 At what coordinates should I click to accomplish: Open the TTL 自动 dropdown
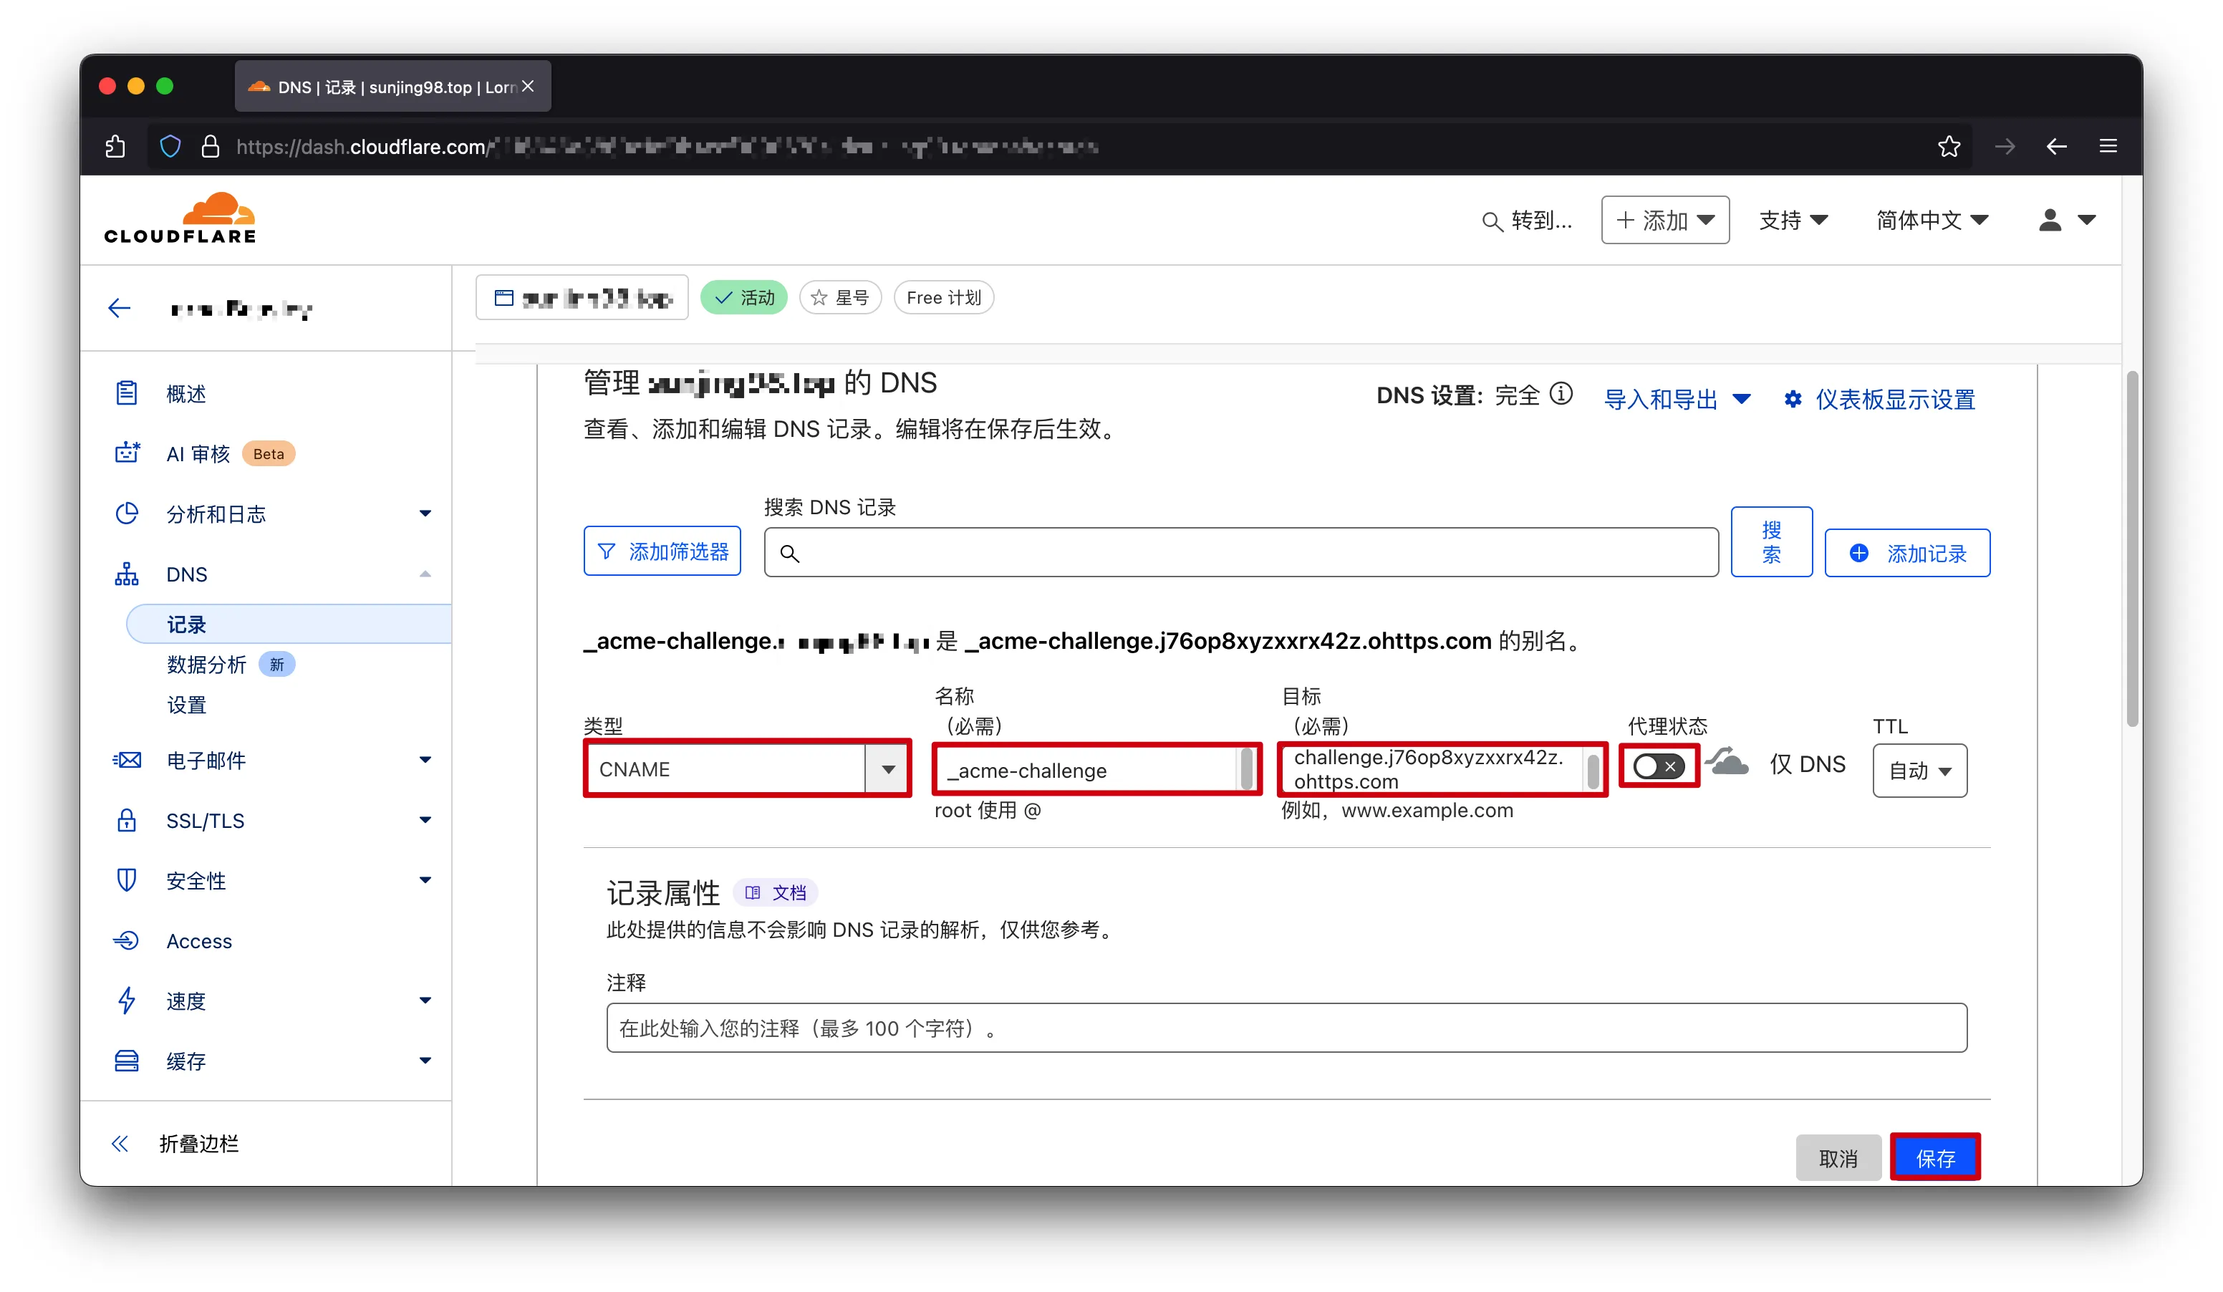pos(1919,771)
